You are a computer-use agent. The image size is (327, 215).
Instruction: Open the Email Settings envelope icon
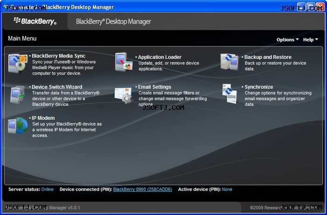point(123,95)
